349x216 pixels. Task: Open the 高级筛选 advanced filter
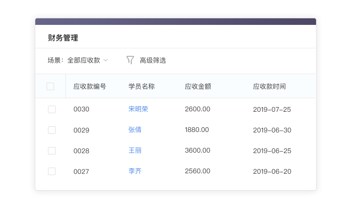click(153, 61)
